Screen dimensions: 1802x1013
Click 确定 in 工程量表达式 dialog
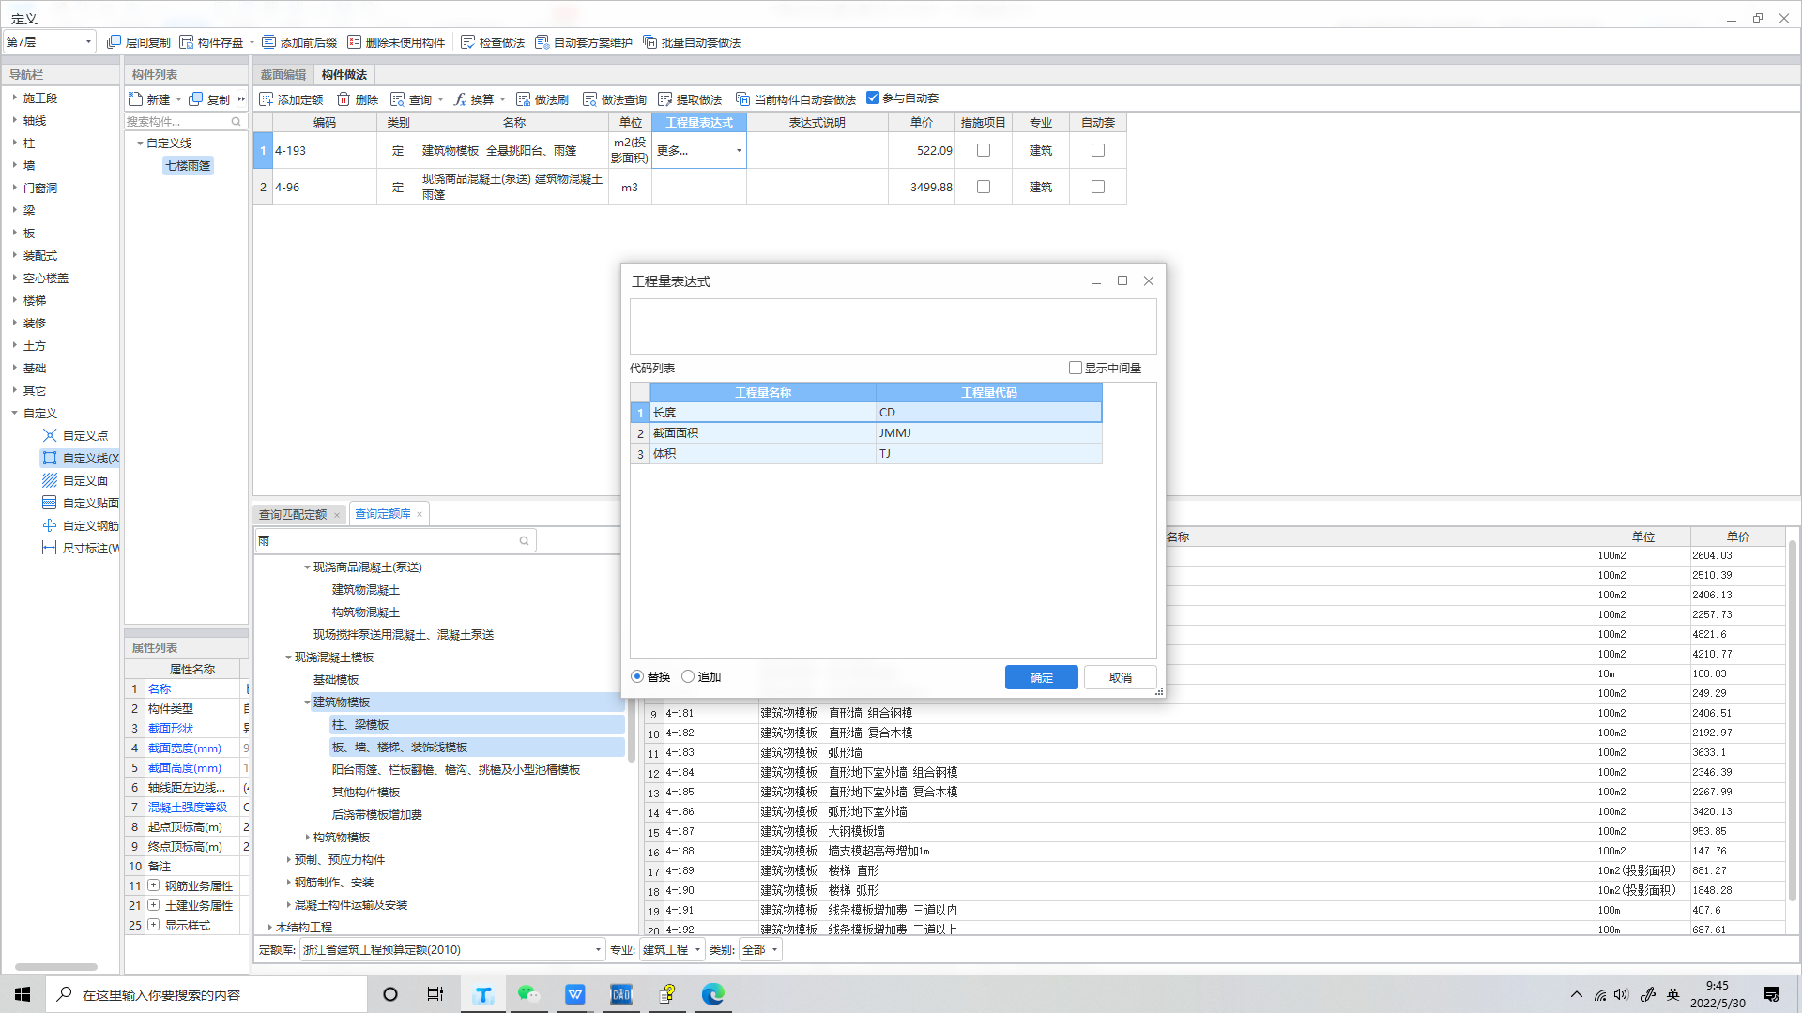[1042, 677]
